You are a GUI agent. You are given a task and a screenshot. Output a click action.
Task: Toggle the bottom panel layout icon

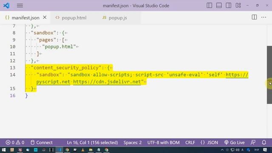coord(219,6)
